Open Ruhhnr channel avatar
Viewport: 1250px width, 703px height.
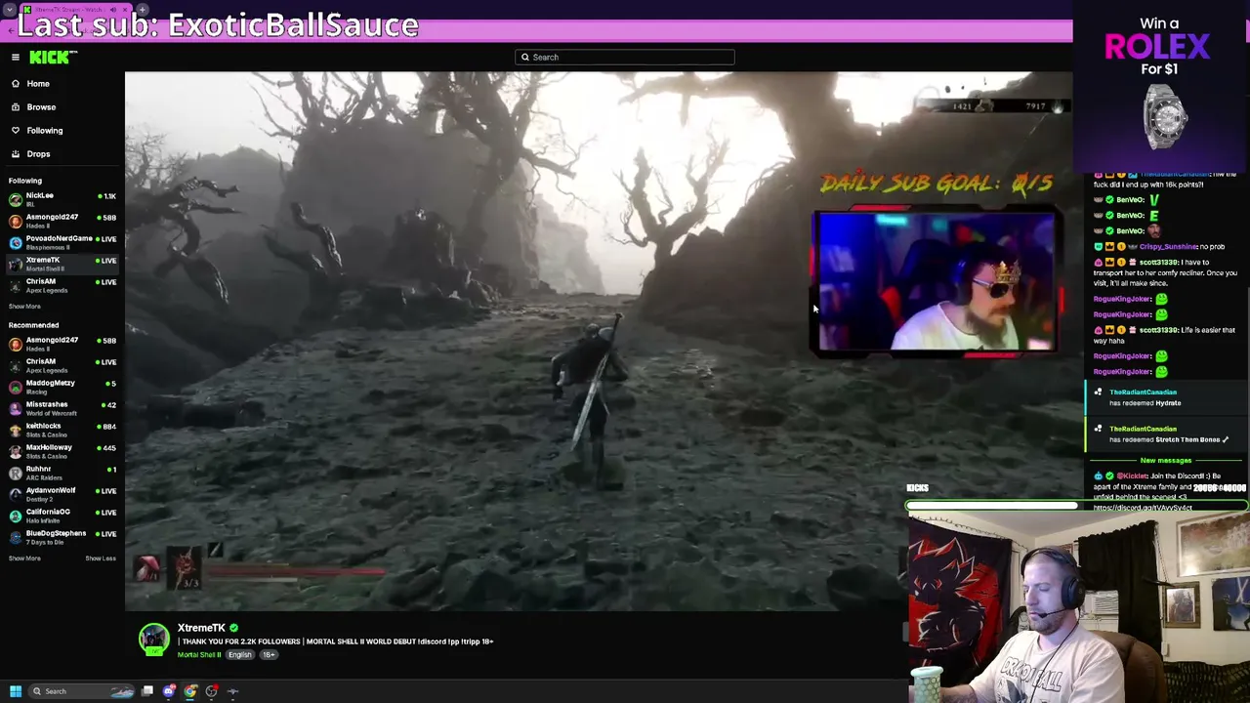pyautogui.click(x=16, y=473)
